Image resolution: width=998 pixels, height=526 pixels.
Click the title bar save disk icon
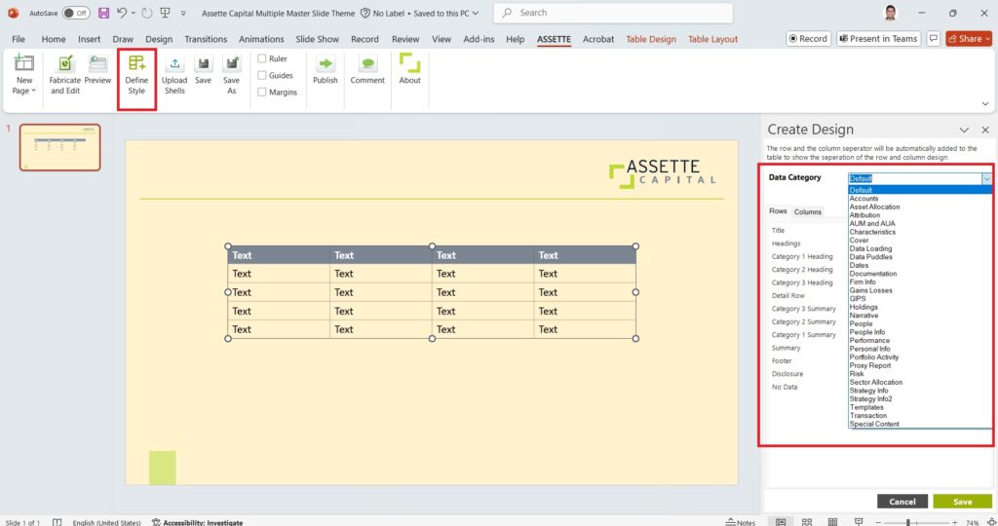tap(103, 13)
